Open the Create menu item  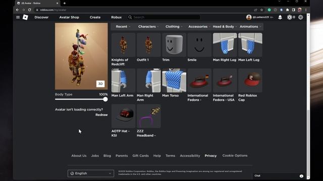coord(95,17)
